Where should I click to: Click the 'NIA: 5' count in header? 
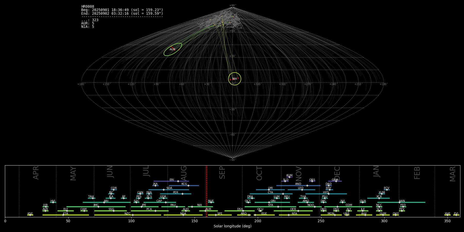tap(88, 27)
